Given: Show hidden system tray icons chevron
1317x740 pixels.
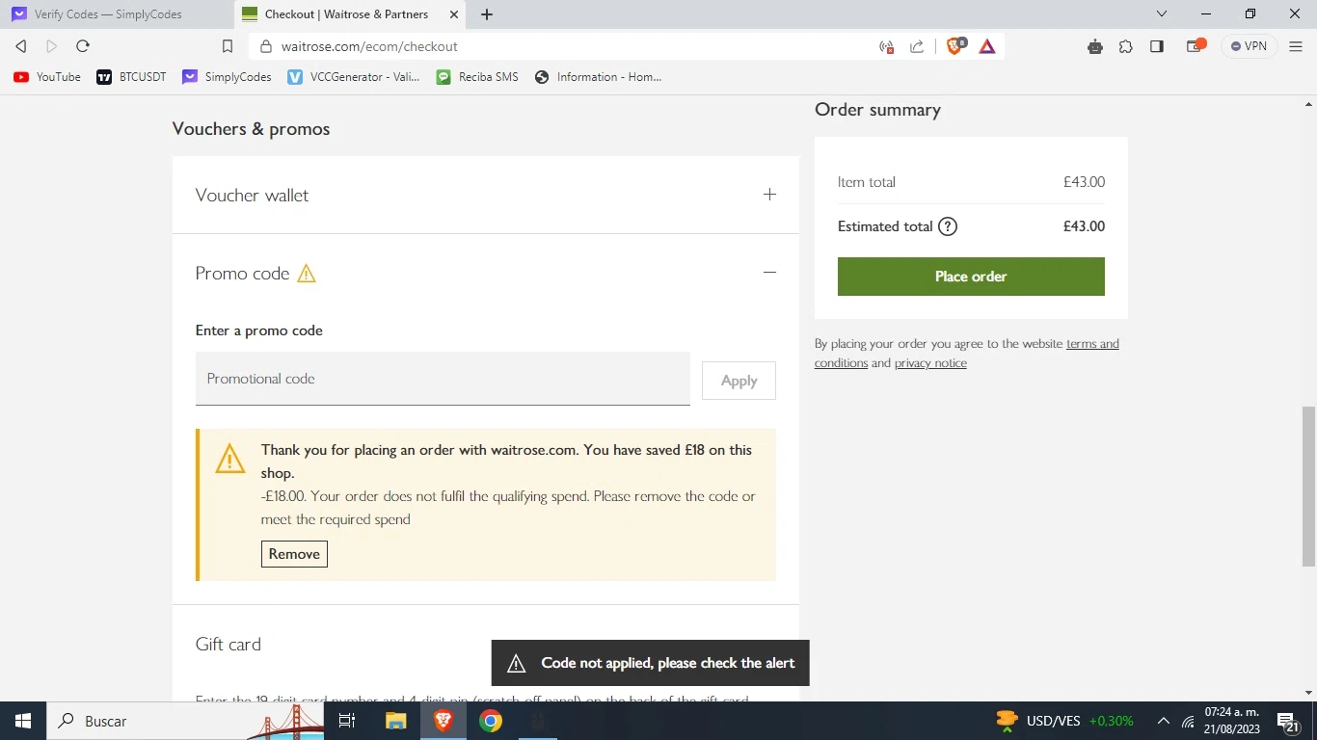Looking at the screenshot, I should coord(1164,722).
